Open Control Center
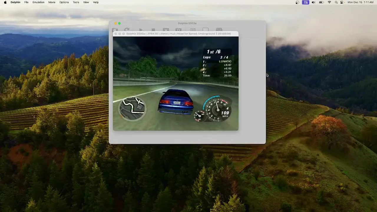Image resolution: width=377 pixels, height=212 pixels. point(342,2)
